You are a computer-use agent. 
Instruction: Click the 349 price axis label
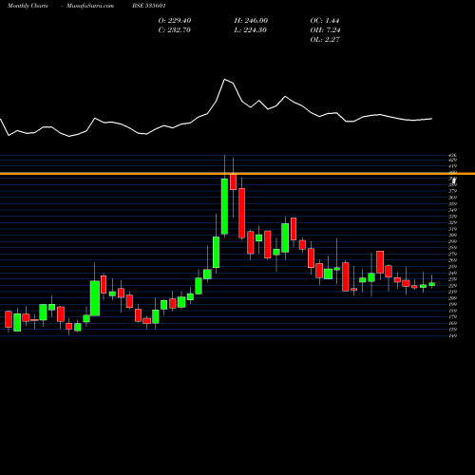[x=453, y=210]
